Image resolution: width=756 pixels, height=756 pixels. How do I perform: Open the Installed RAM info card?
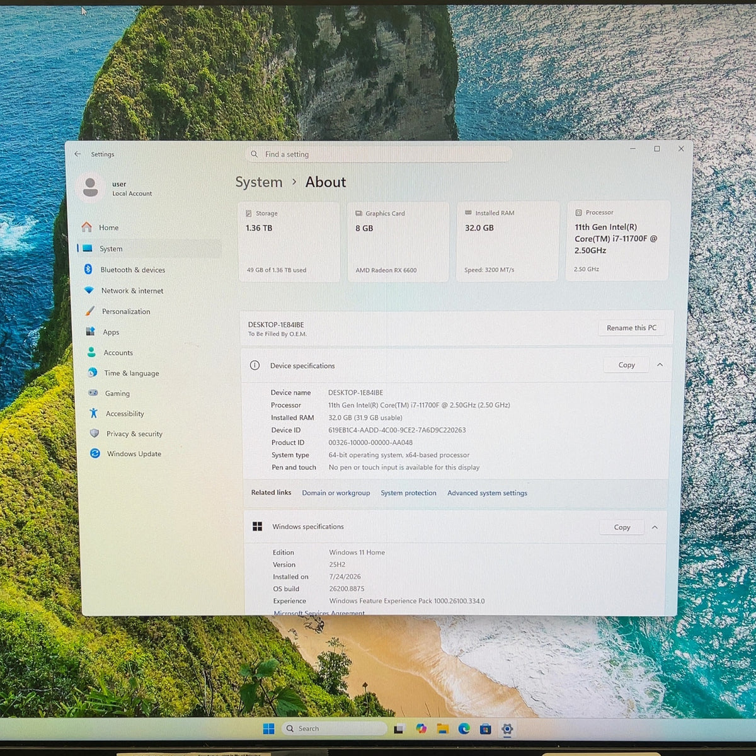[508, 241]
